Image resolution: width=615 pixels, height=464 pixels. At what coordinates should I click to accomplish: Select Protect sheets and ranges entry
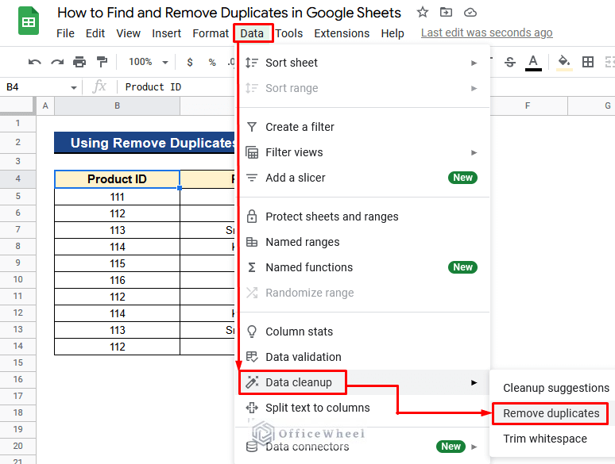point(362,217)
